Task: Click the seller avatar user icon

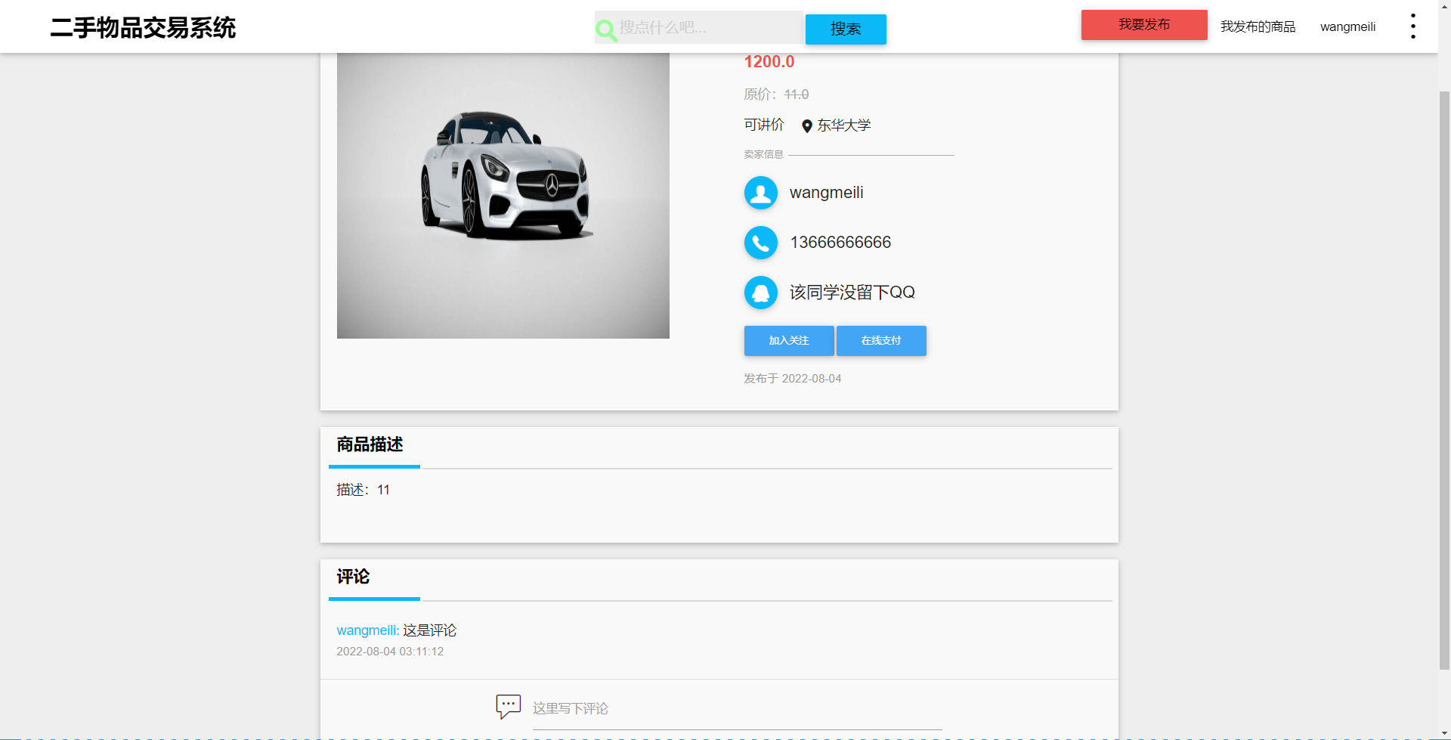Action: (760, 193)
